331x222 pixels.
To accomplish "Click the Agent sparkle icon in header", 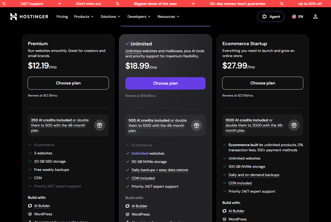I will click(x=265, y=17).
